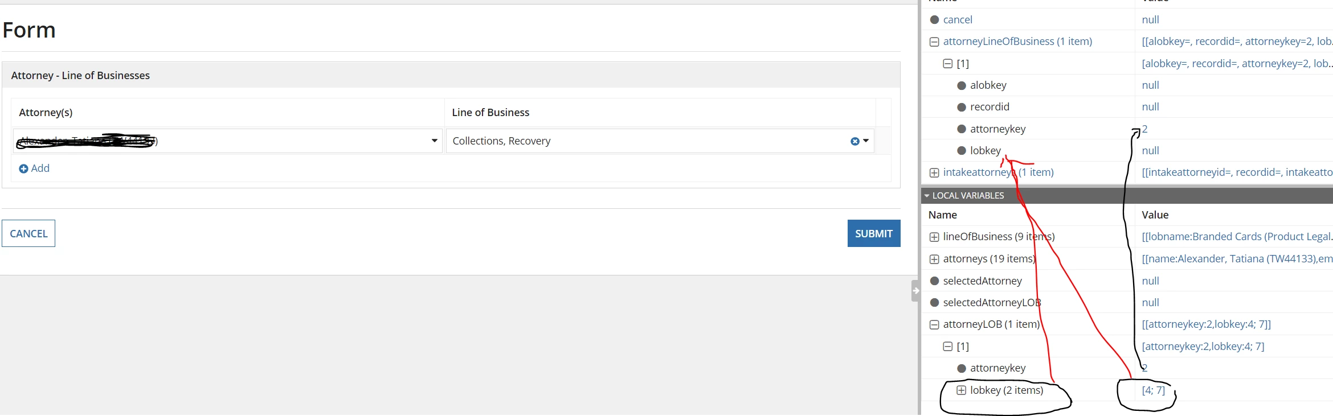Expand the intakeattorneys node
Screen dimensions: 1333x416
point(934,172)
